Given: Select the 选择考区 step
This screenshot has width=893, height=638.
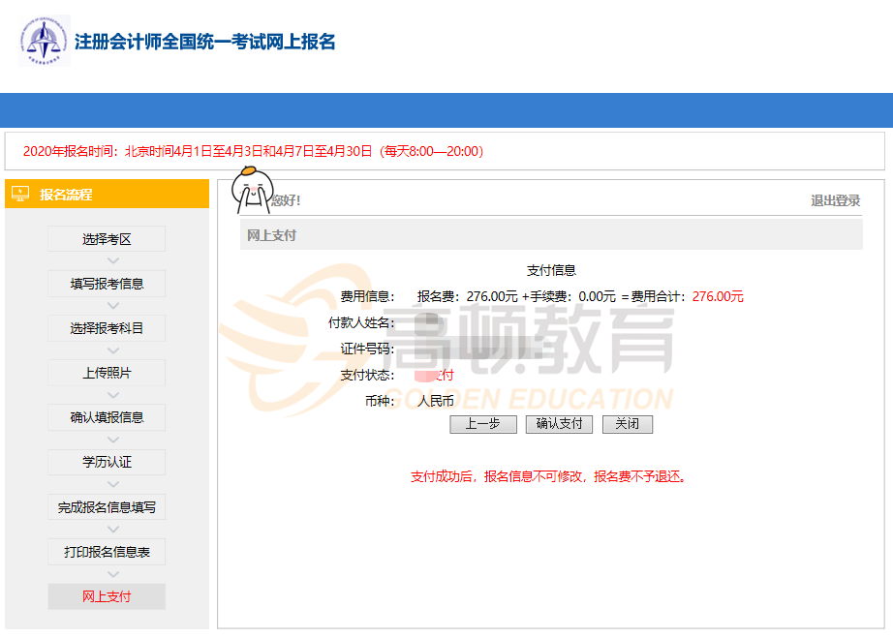Looking at the screenshot, I should pos(107,239).
